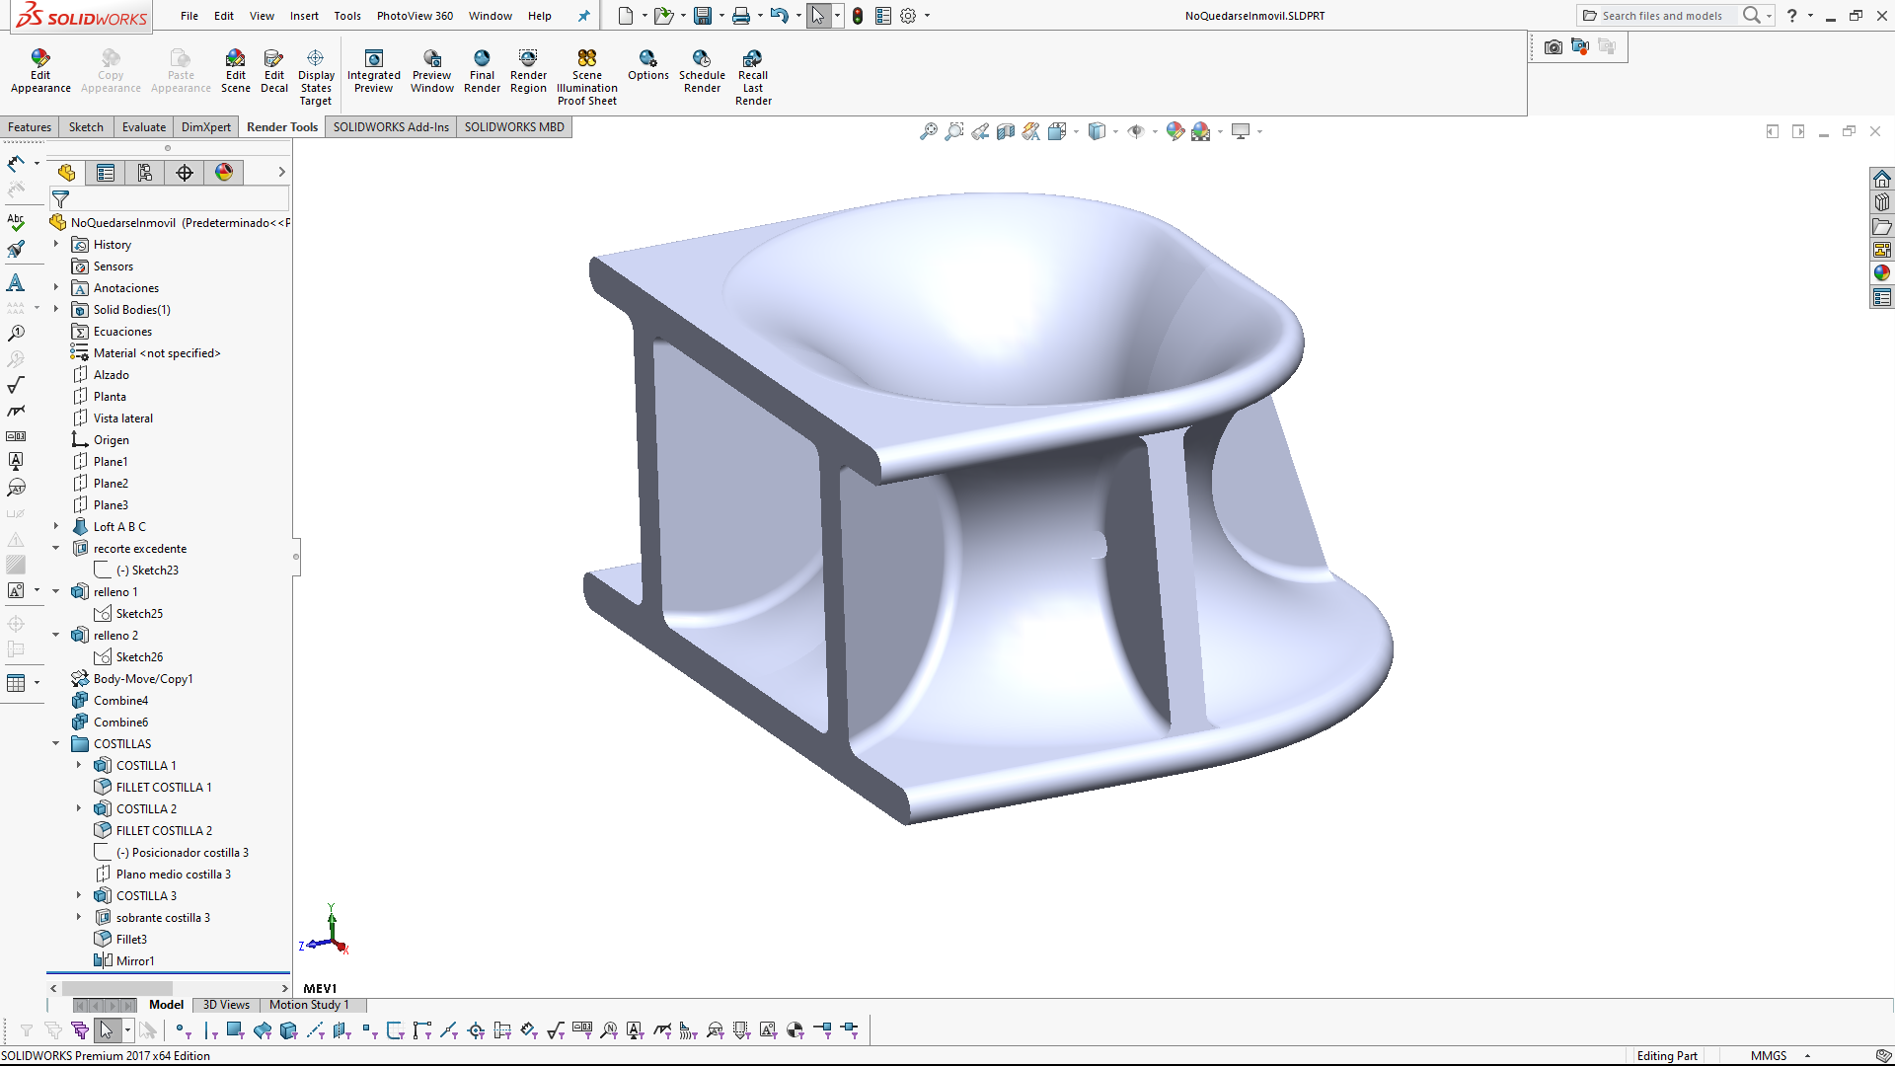Click Edit Appearance in Render Tools

(x=40, y=71)
